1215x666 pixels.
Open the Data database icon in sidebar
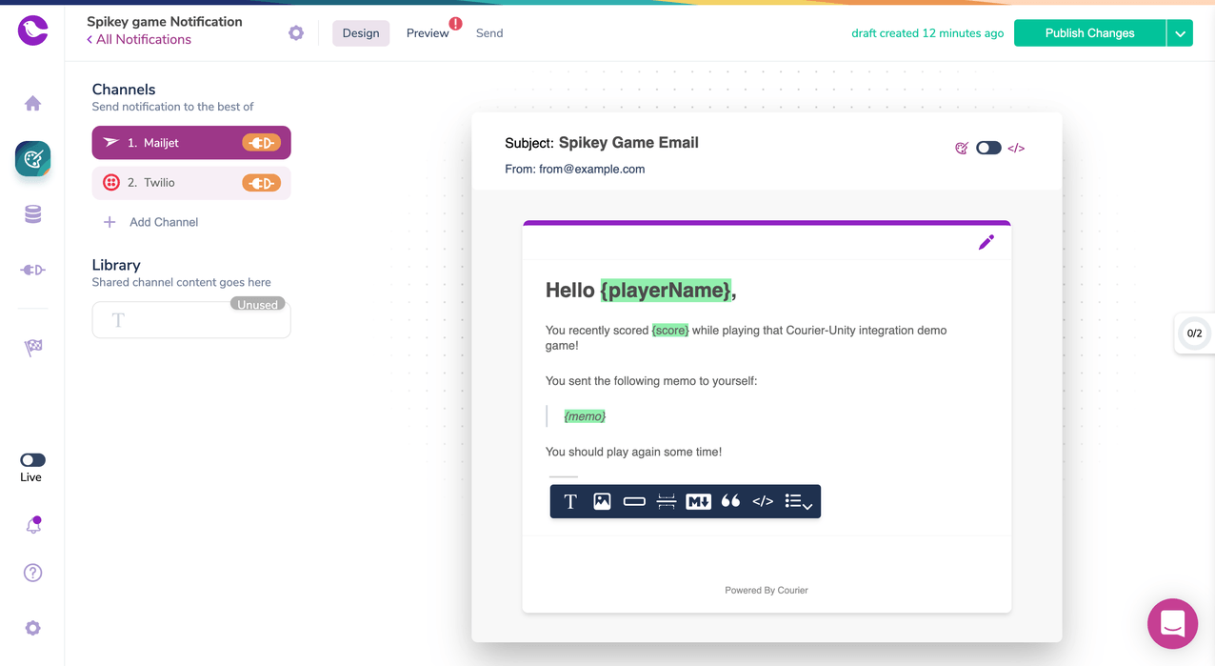point(32,215)
